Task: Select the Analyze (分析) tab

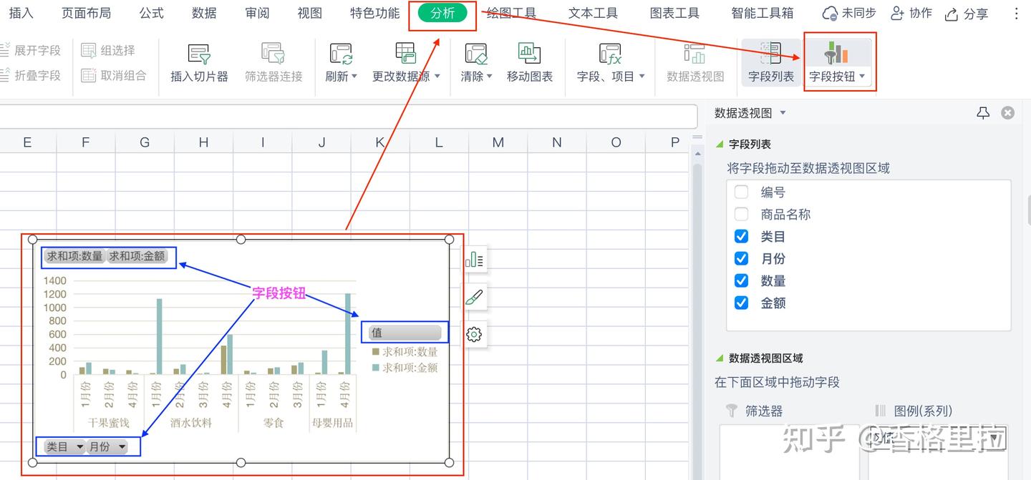Action: point(442,13)
